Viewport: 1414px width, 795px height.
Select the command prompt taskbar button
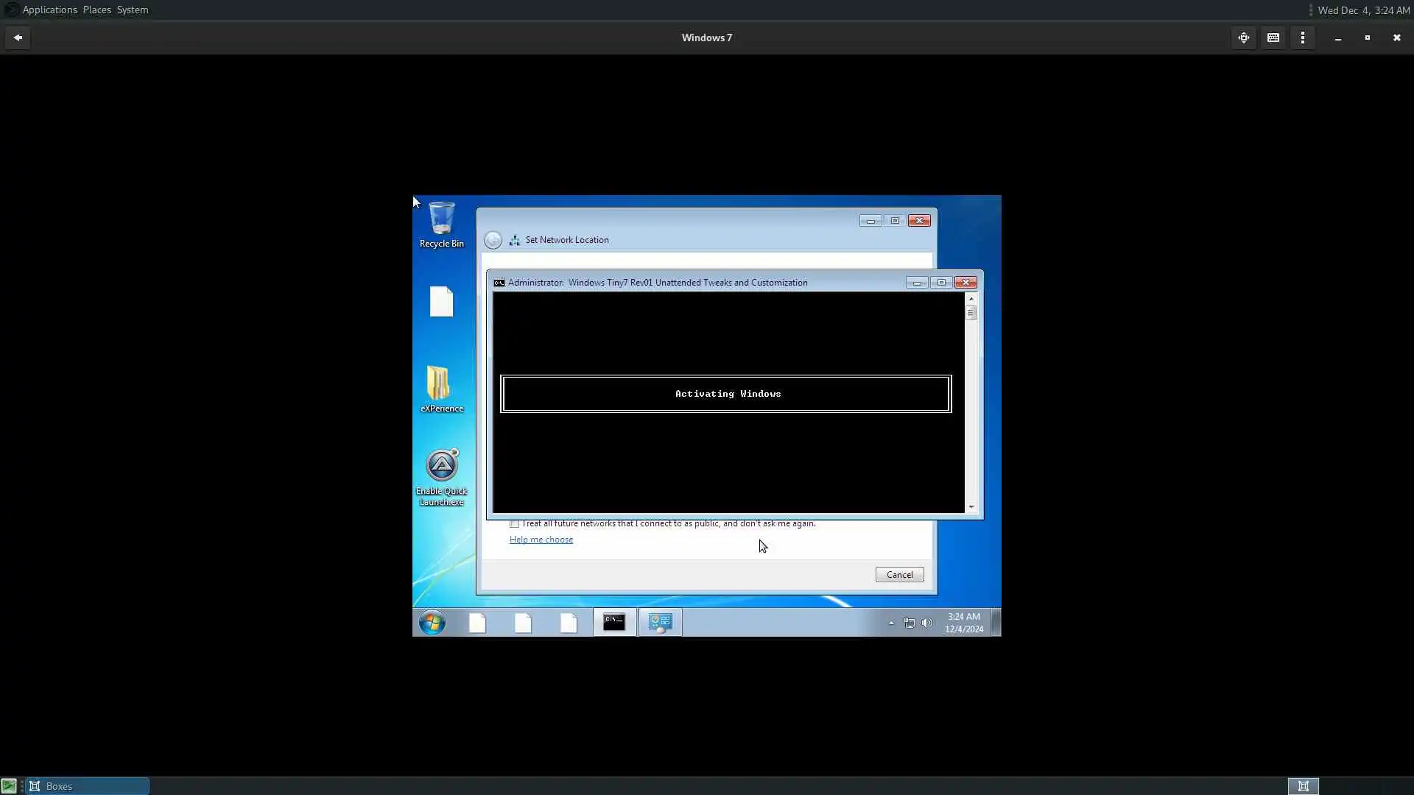point(614,623)
